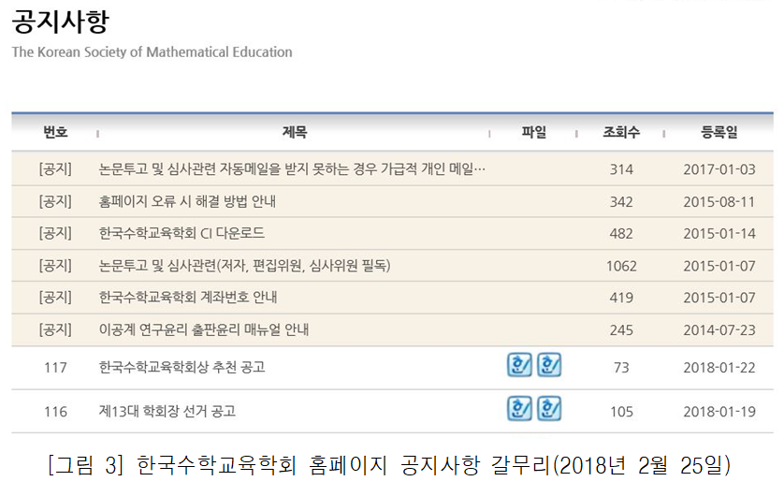Click the 등록일 column header

[x=719, y=133]
